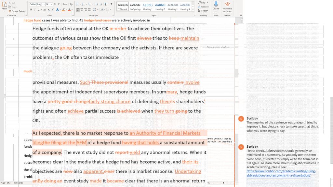Launch the Academic Assistant Scribbr add-in
Screen dimensions: 333x187
[x=227, y=6]
